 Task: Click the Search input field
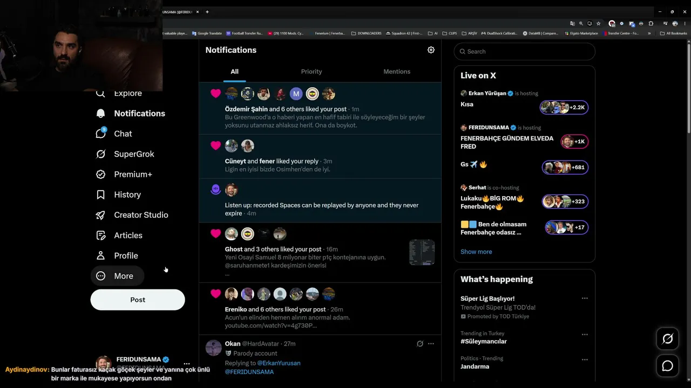click(525, 52)
